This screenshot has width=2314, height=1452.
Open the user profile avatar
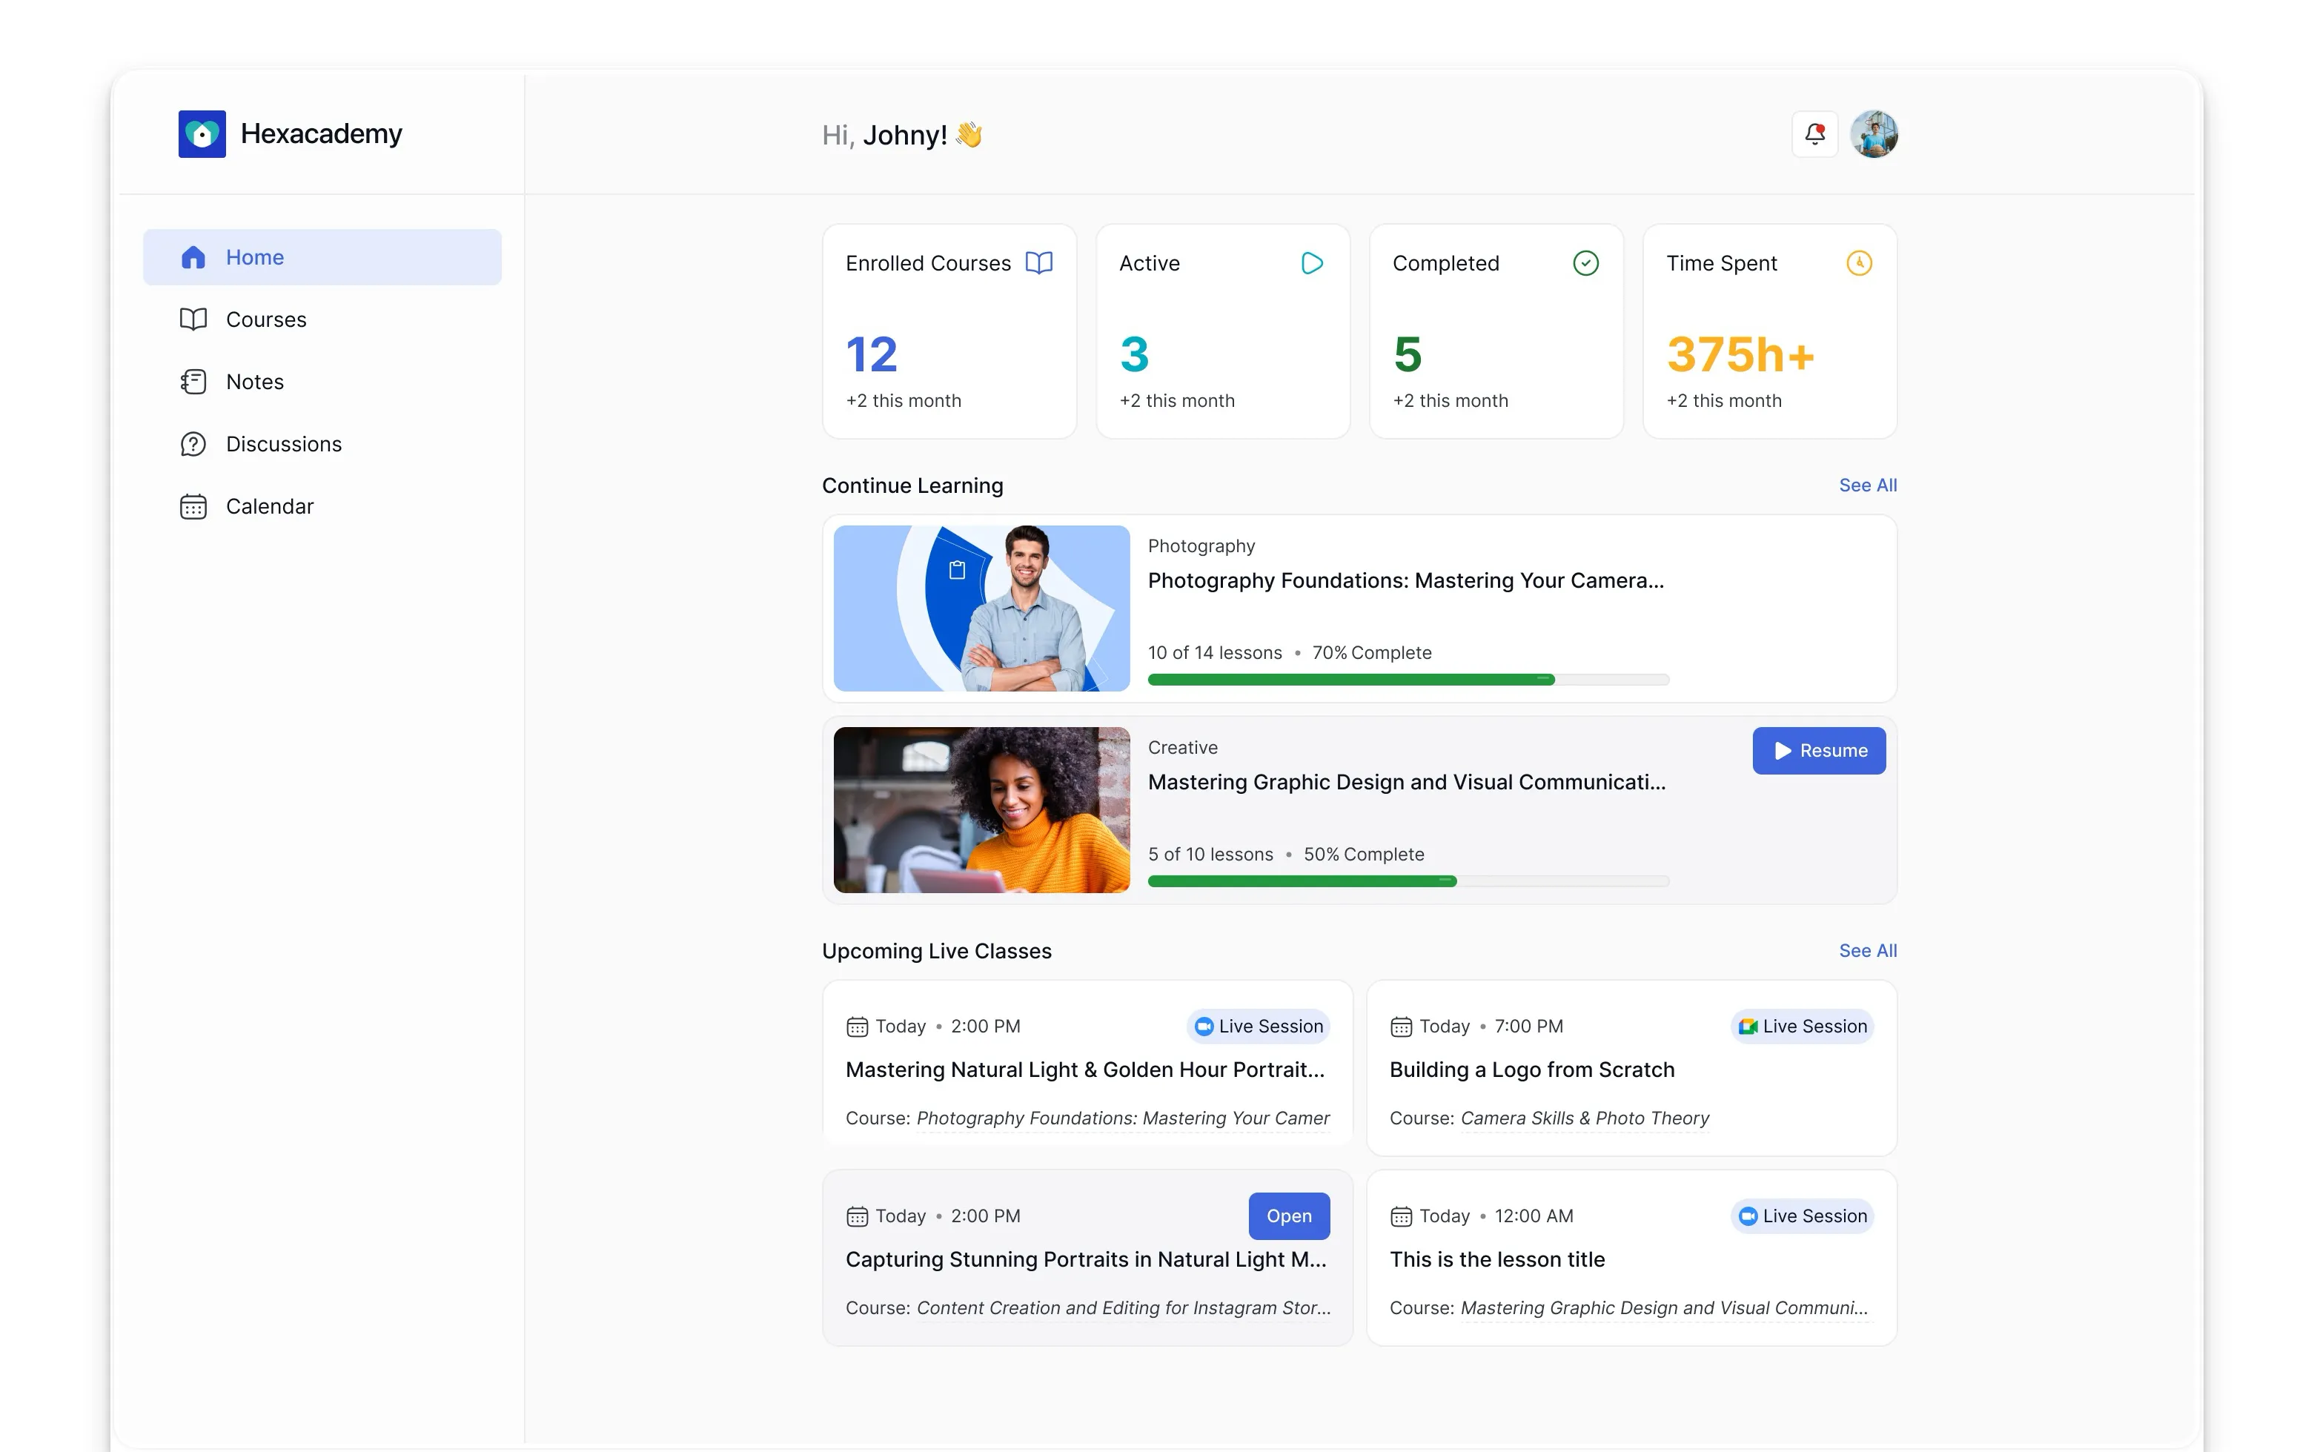[1873, 133]
